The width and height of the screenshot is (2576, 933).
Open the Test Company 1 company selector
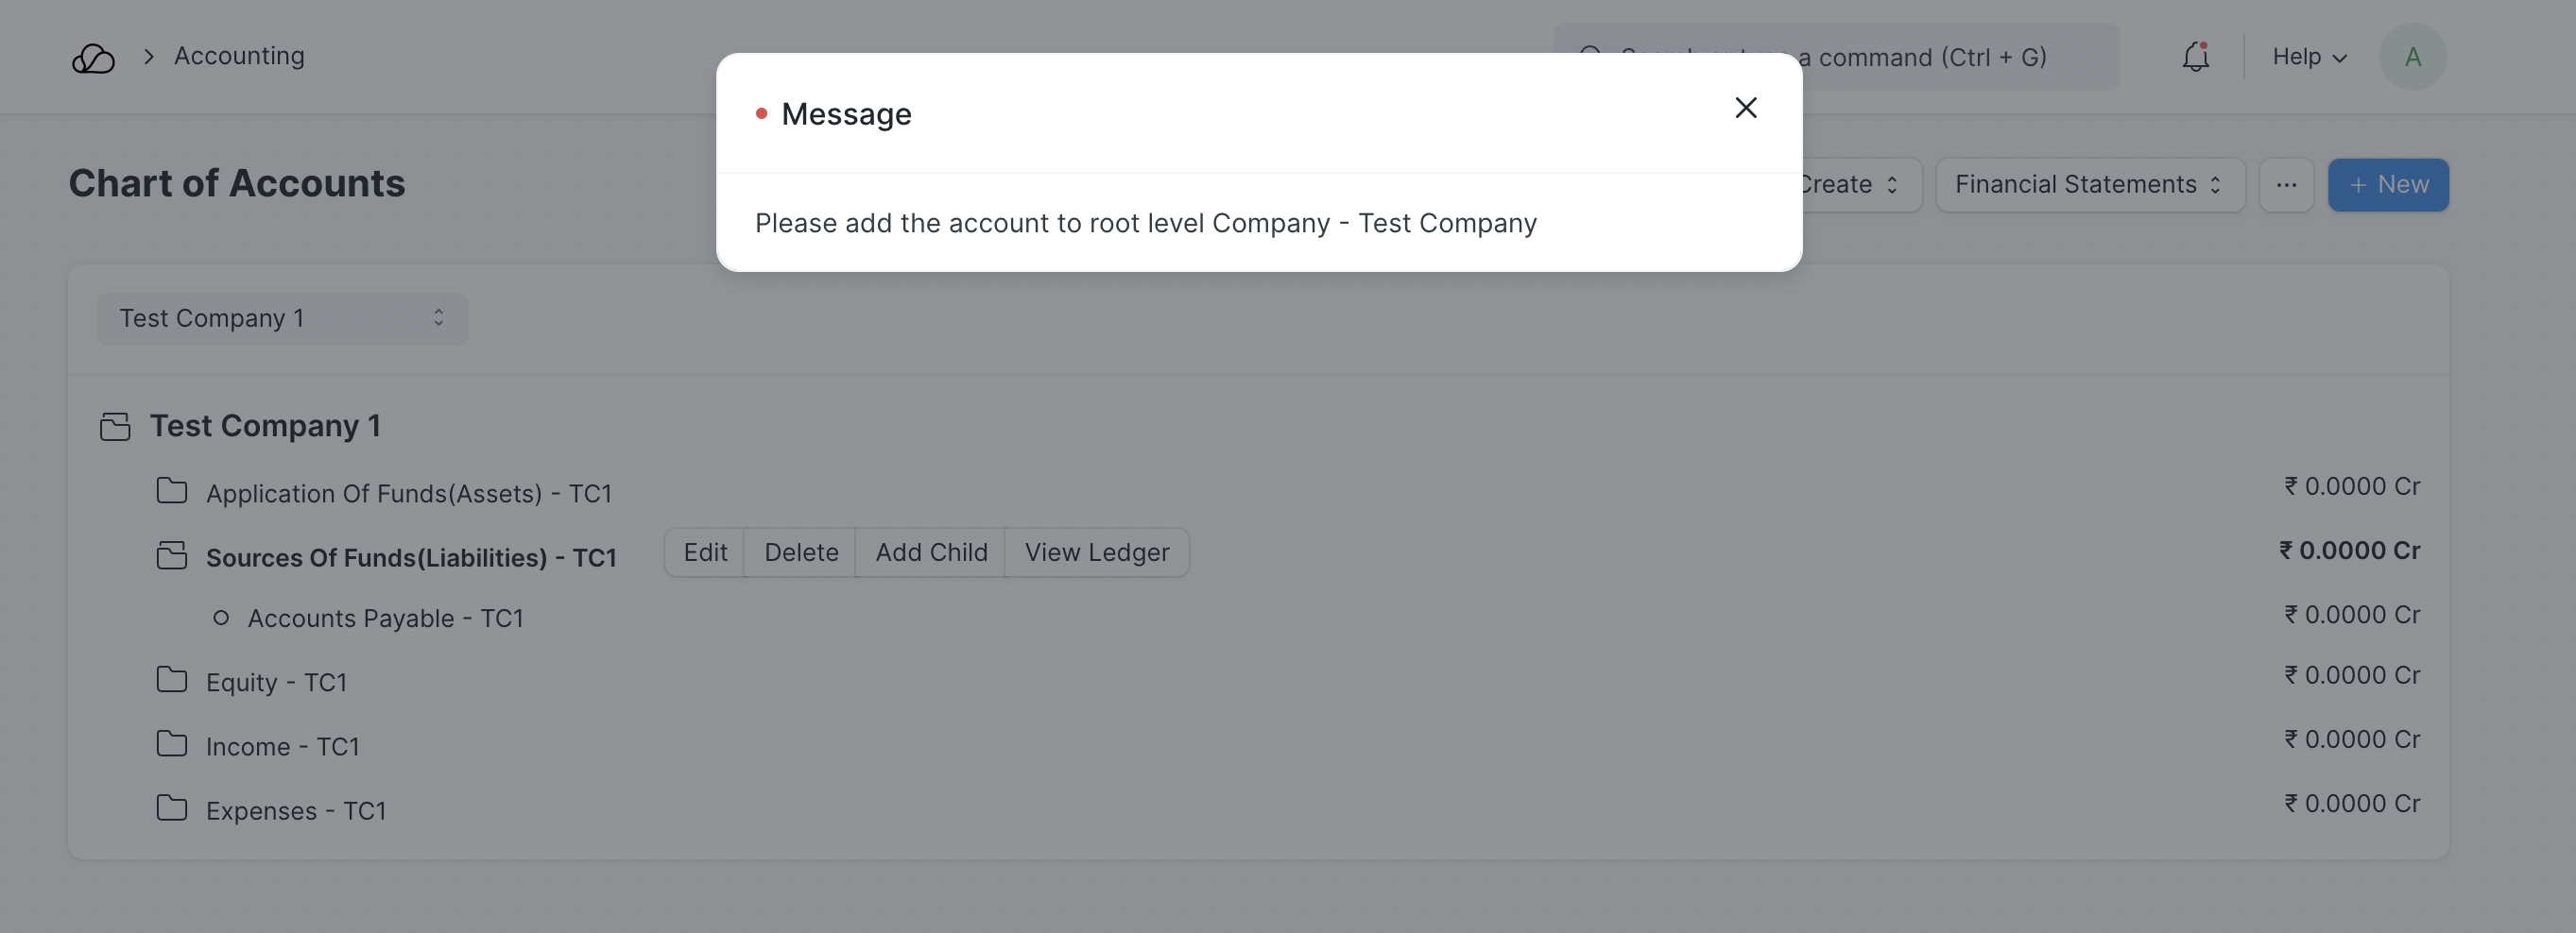click(x=281, y=318)
